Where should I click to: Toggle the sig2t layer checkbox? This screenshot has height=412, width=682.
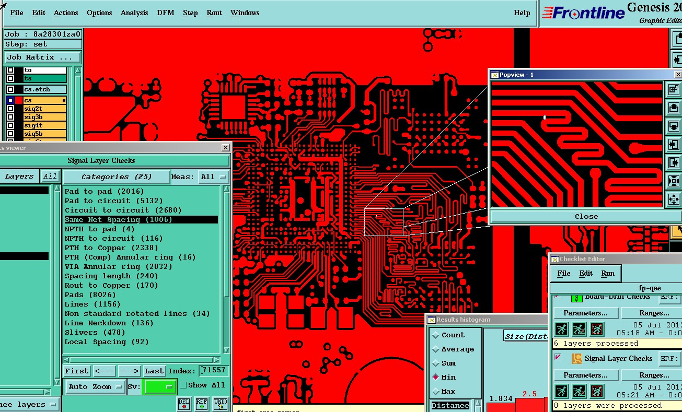(10, 109)
